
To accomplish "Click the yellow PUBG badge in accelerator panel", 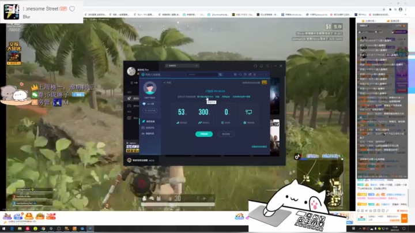I will (x=264, y=82).
